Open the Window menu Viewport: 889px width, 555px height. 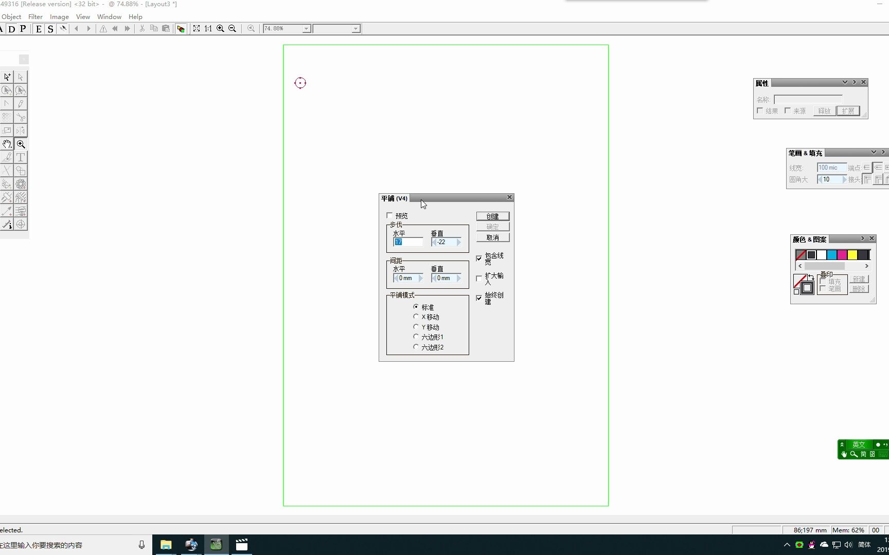[109, 17]
